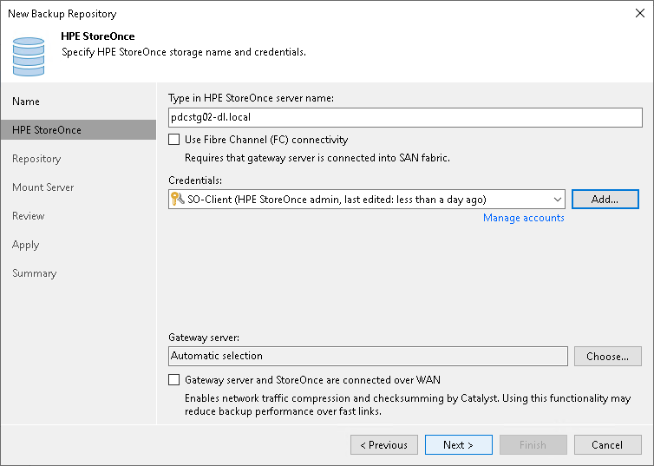Go to the Name wizard step
The height and width of the screenshot is (466, 654).
tap(26, 102)
